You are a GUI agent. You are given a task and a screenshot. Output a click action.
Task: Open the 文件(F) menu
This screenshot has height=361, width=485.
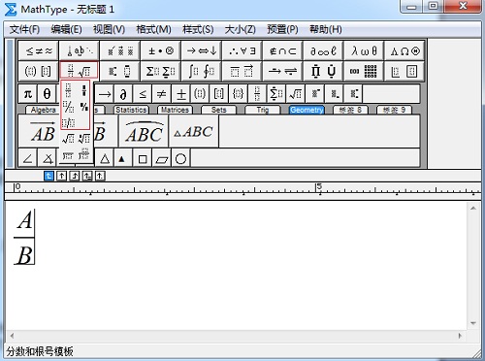[24, 29]
